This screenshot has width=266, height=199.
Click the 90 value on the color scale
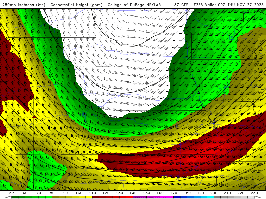(66, 193)
